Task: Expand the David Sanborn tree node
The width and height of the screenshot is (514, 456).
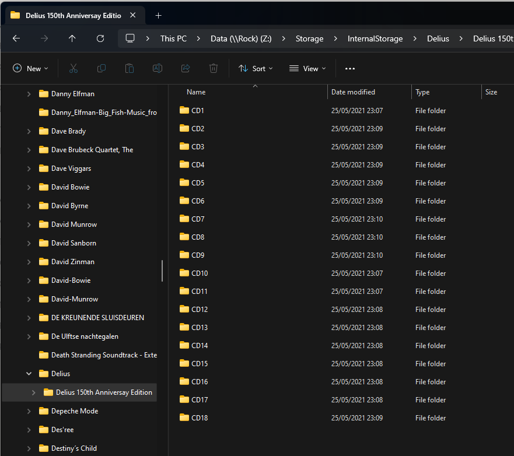Action: coord(29,243)
